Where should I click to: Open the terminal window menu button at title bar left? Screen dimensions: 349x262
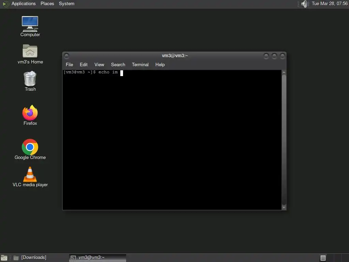pos(66,56)
